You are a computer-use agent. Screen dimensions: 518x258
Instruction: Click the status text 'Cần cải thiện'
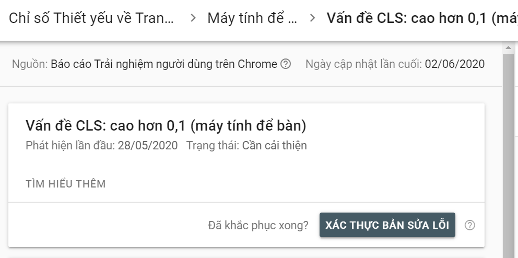tap(274, 145)
